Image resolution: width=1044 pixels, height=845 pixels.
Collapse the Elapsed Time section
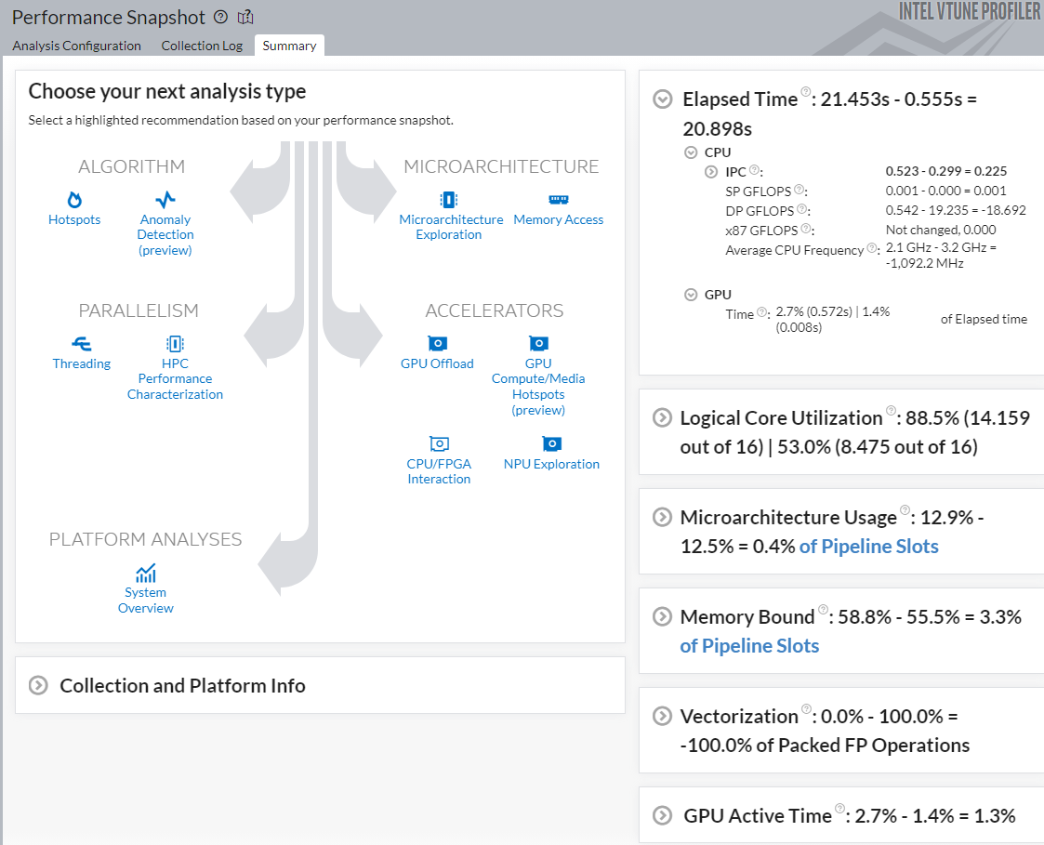click(x=663, y=99)
